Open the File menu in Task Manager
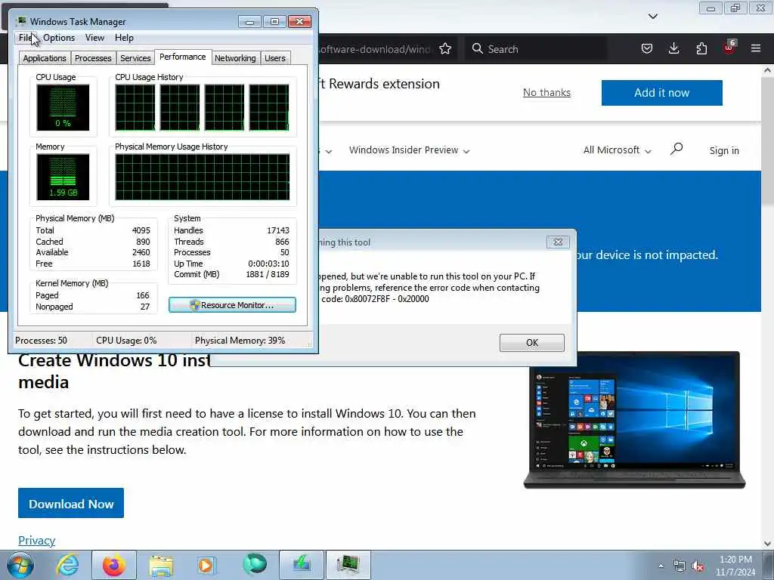The image size is (774, 580). click(x=25, y=38)
